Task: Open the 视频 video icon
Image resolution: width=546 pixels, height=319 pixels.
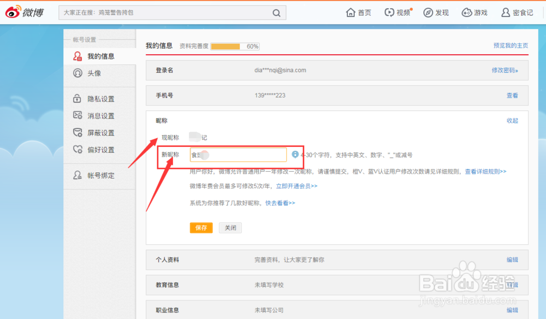Action: pyautogui.click(x=389, y=13)
